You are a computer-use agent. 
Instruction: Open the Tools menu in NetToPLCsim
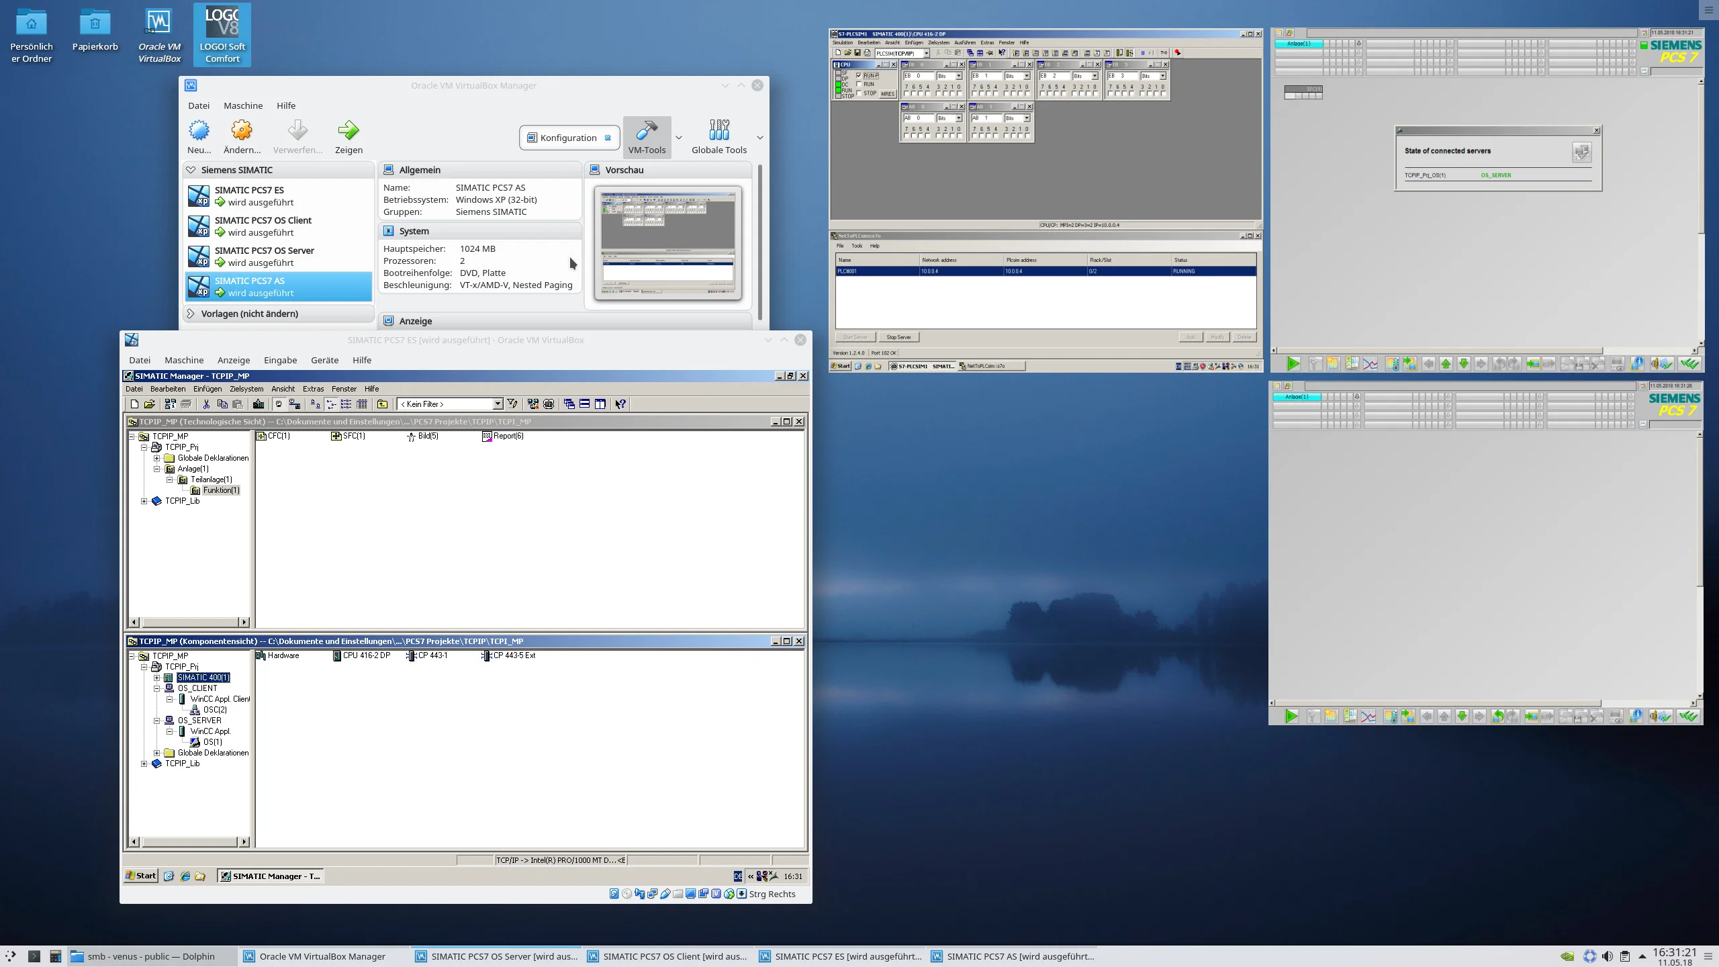coord(857,246)
